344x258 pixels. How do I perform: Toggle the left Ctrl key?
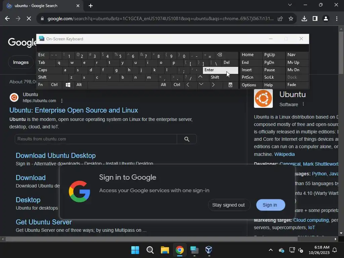tap(55, 85)
